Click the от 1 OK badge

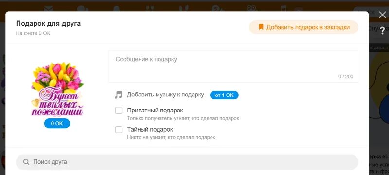tap(224, 95)
